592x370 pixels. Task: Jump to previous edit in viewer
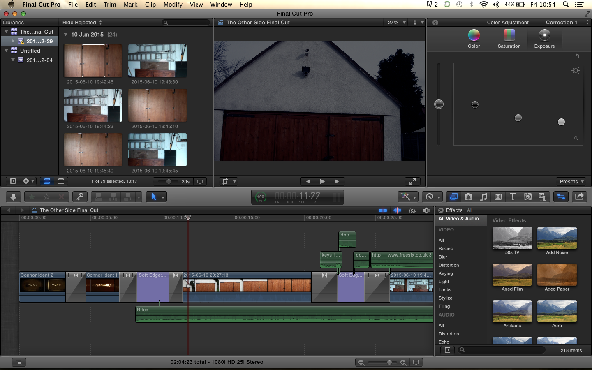308,181
